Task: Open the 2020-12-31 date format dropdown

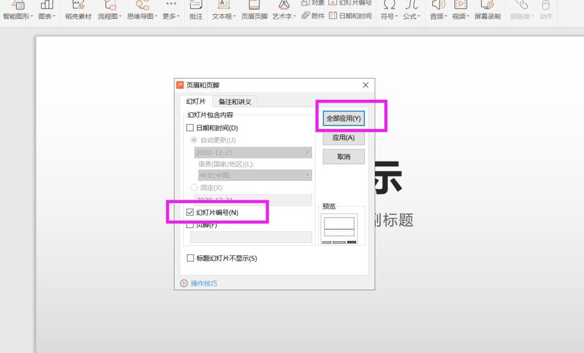Action: coord(253,153)
